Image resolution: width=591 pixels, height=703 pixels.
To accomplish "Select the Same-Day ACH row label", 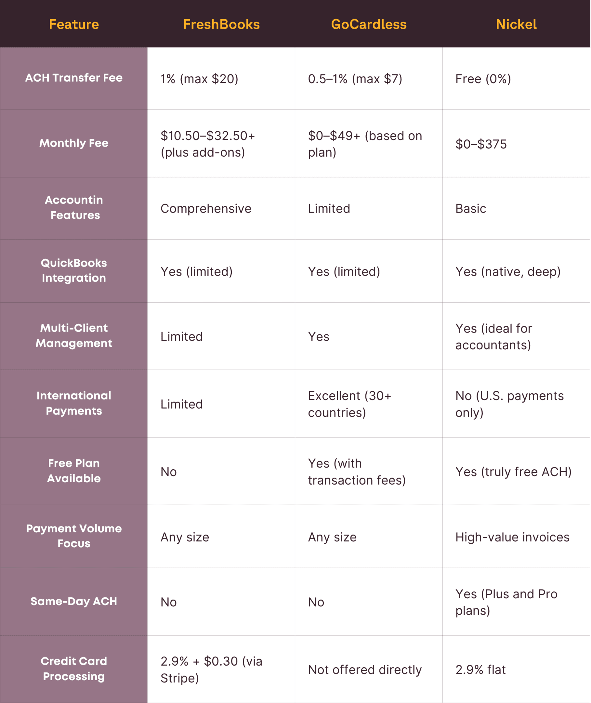I will point(74,602).
